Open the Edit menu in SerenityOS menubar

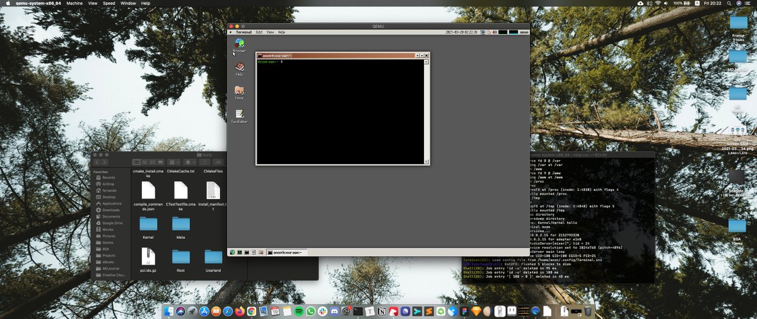click(x=259, y=32)
